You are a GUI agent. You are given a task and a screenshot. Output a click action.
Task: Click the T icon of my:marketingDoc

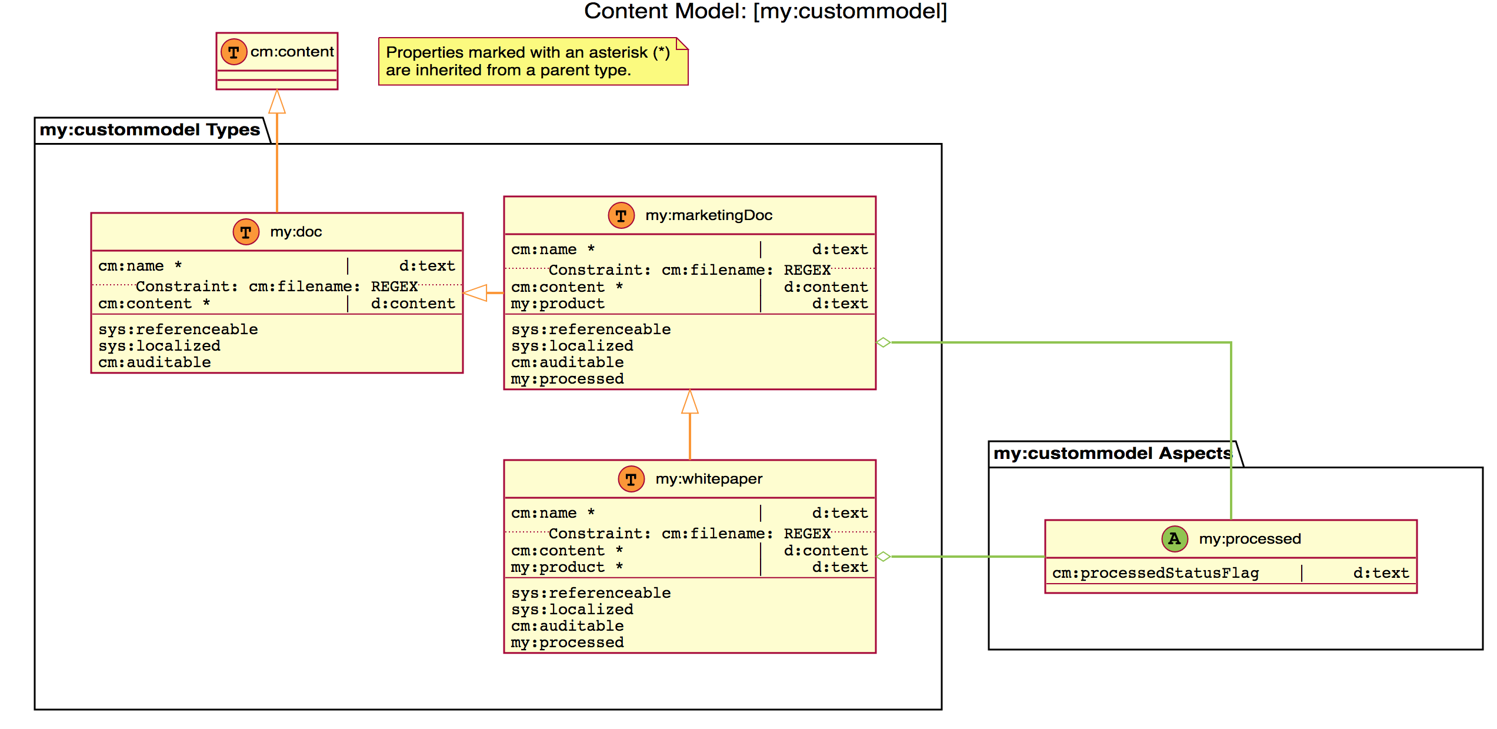pos(621,215)
